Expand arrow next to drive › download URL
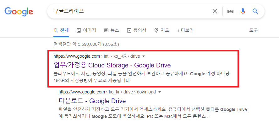279x127 pixels. (159, 92)
